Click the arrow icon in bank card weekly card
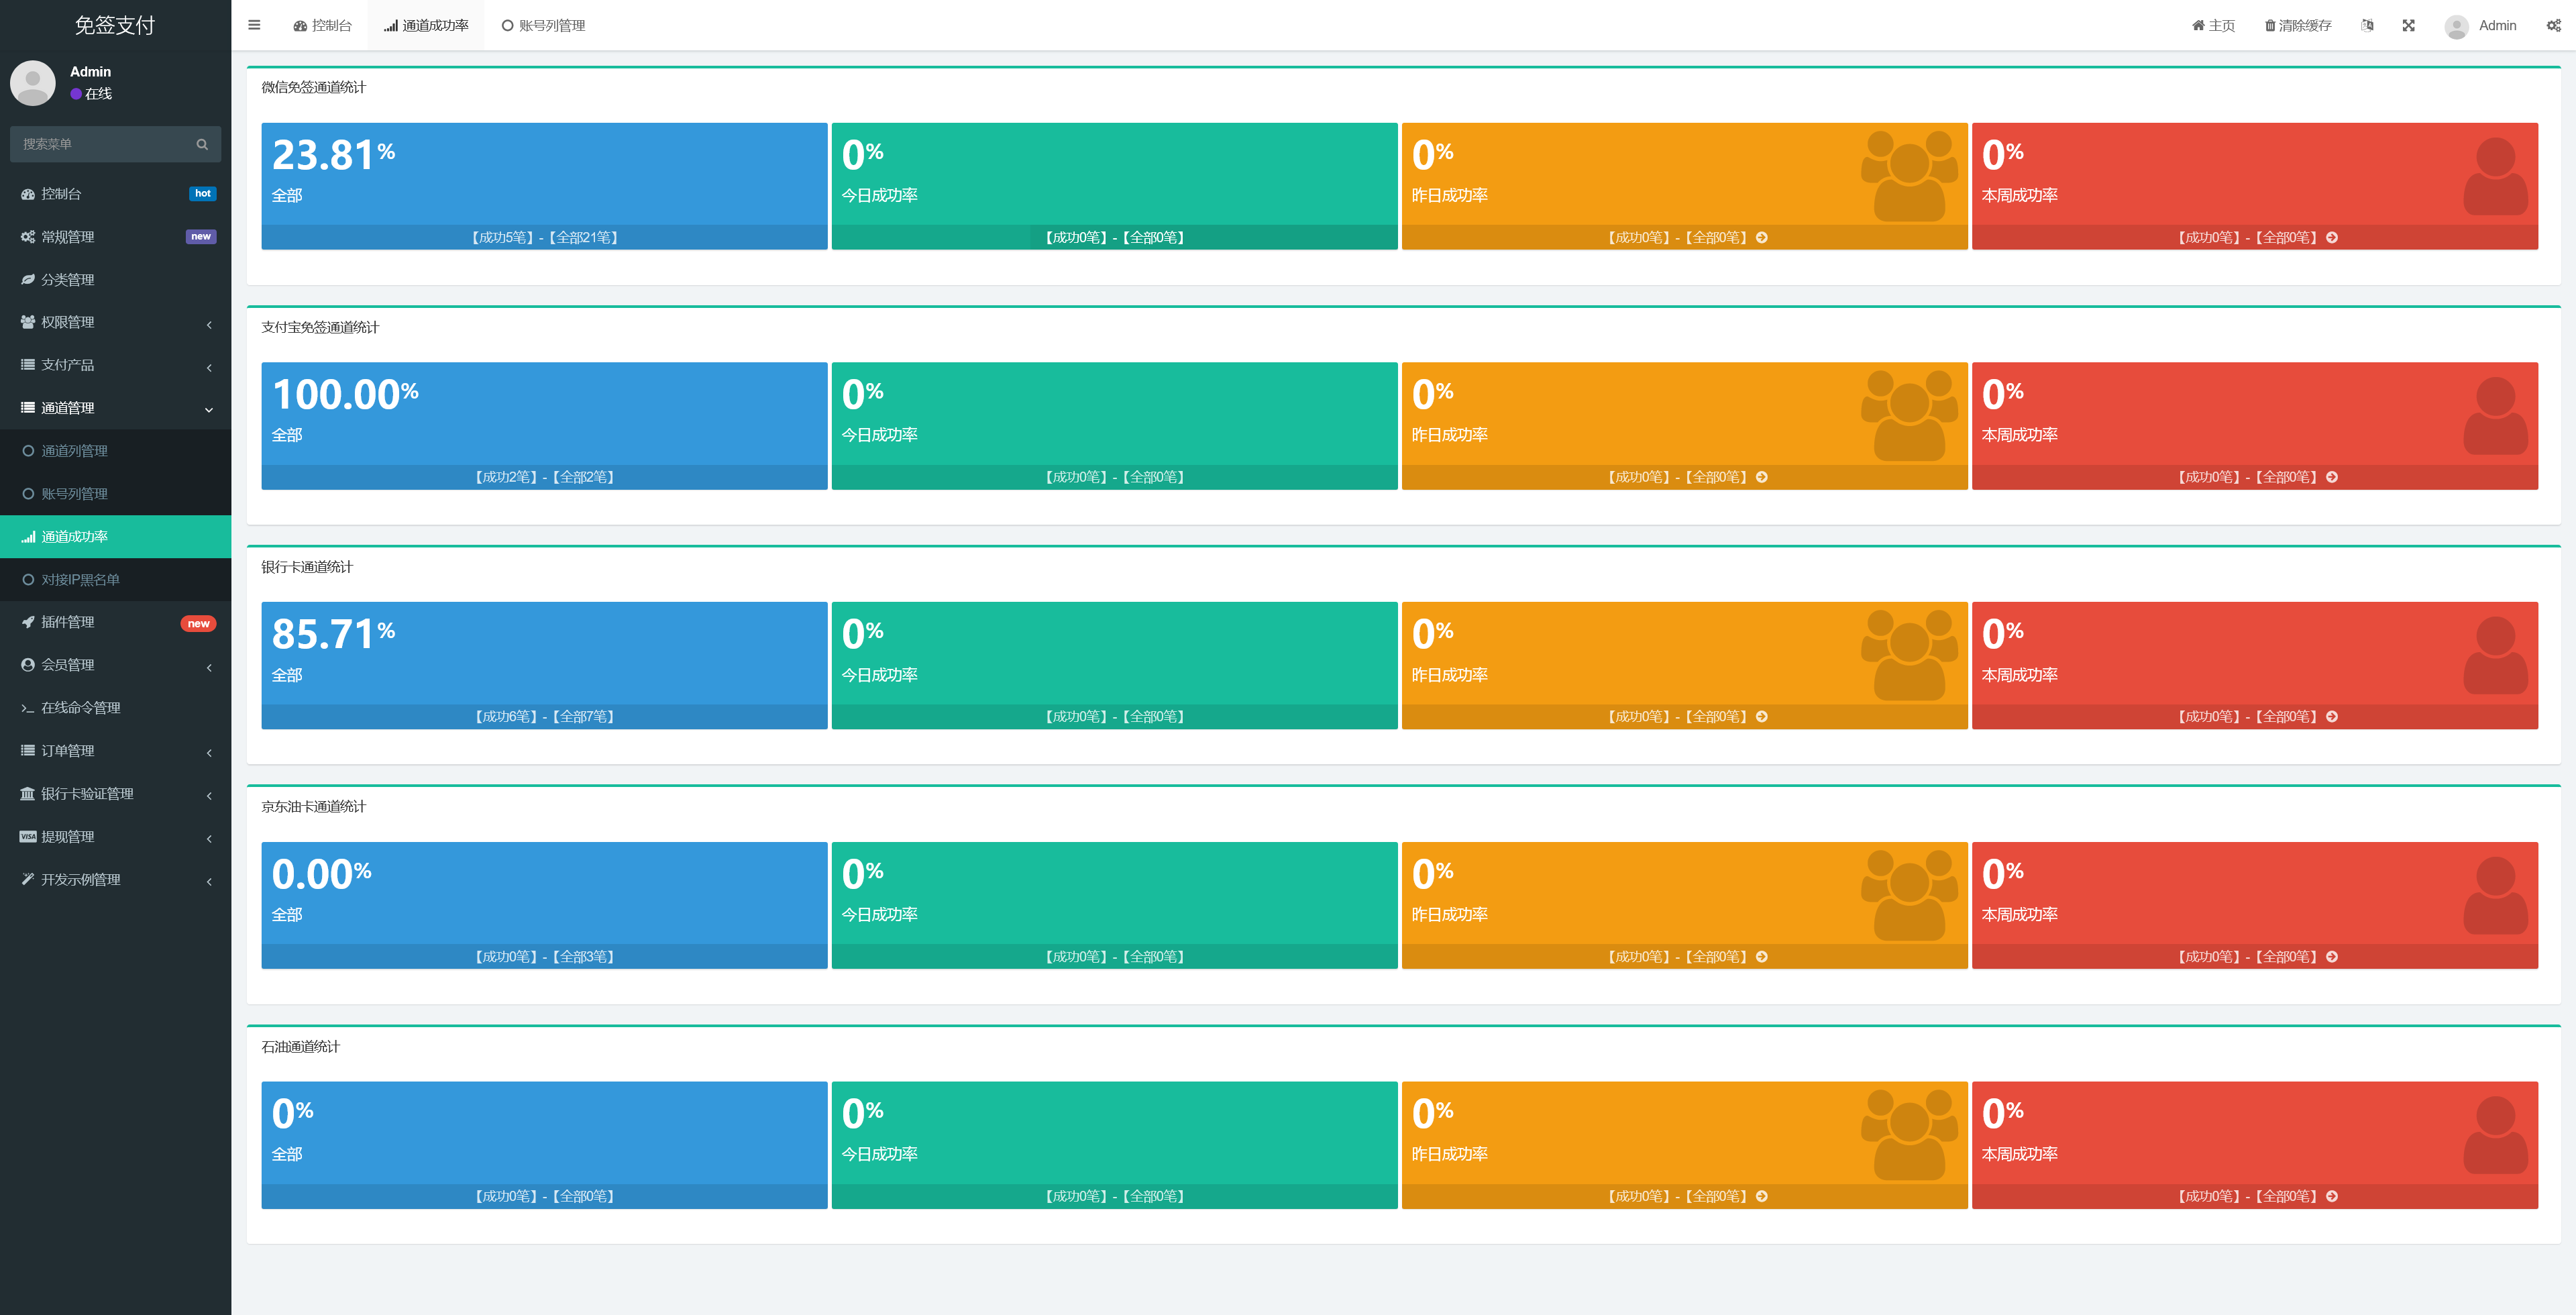 (x=2332, y=716)
